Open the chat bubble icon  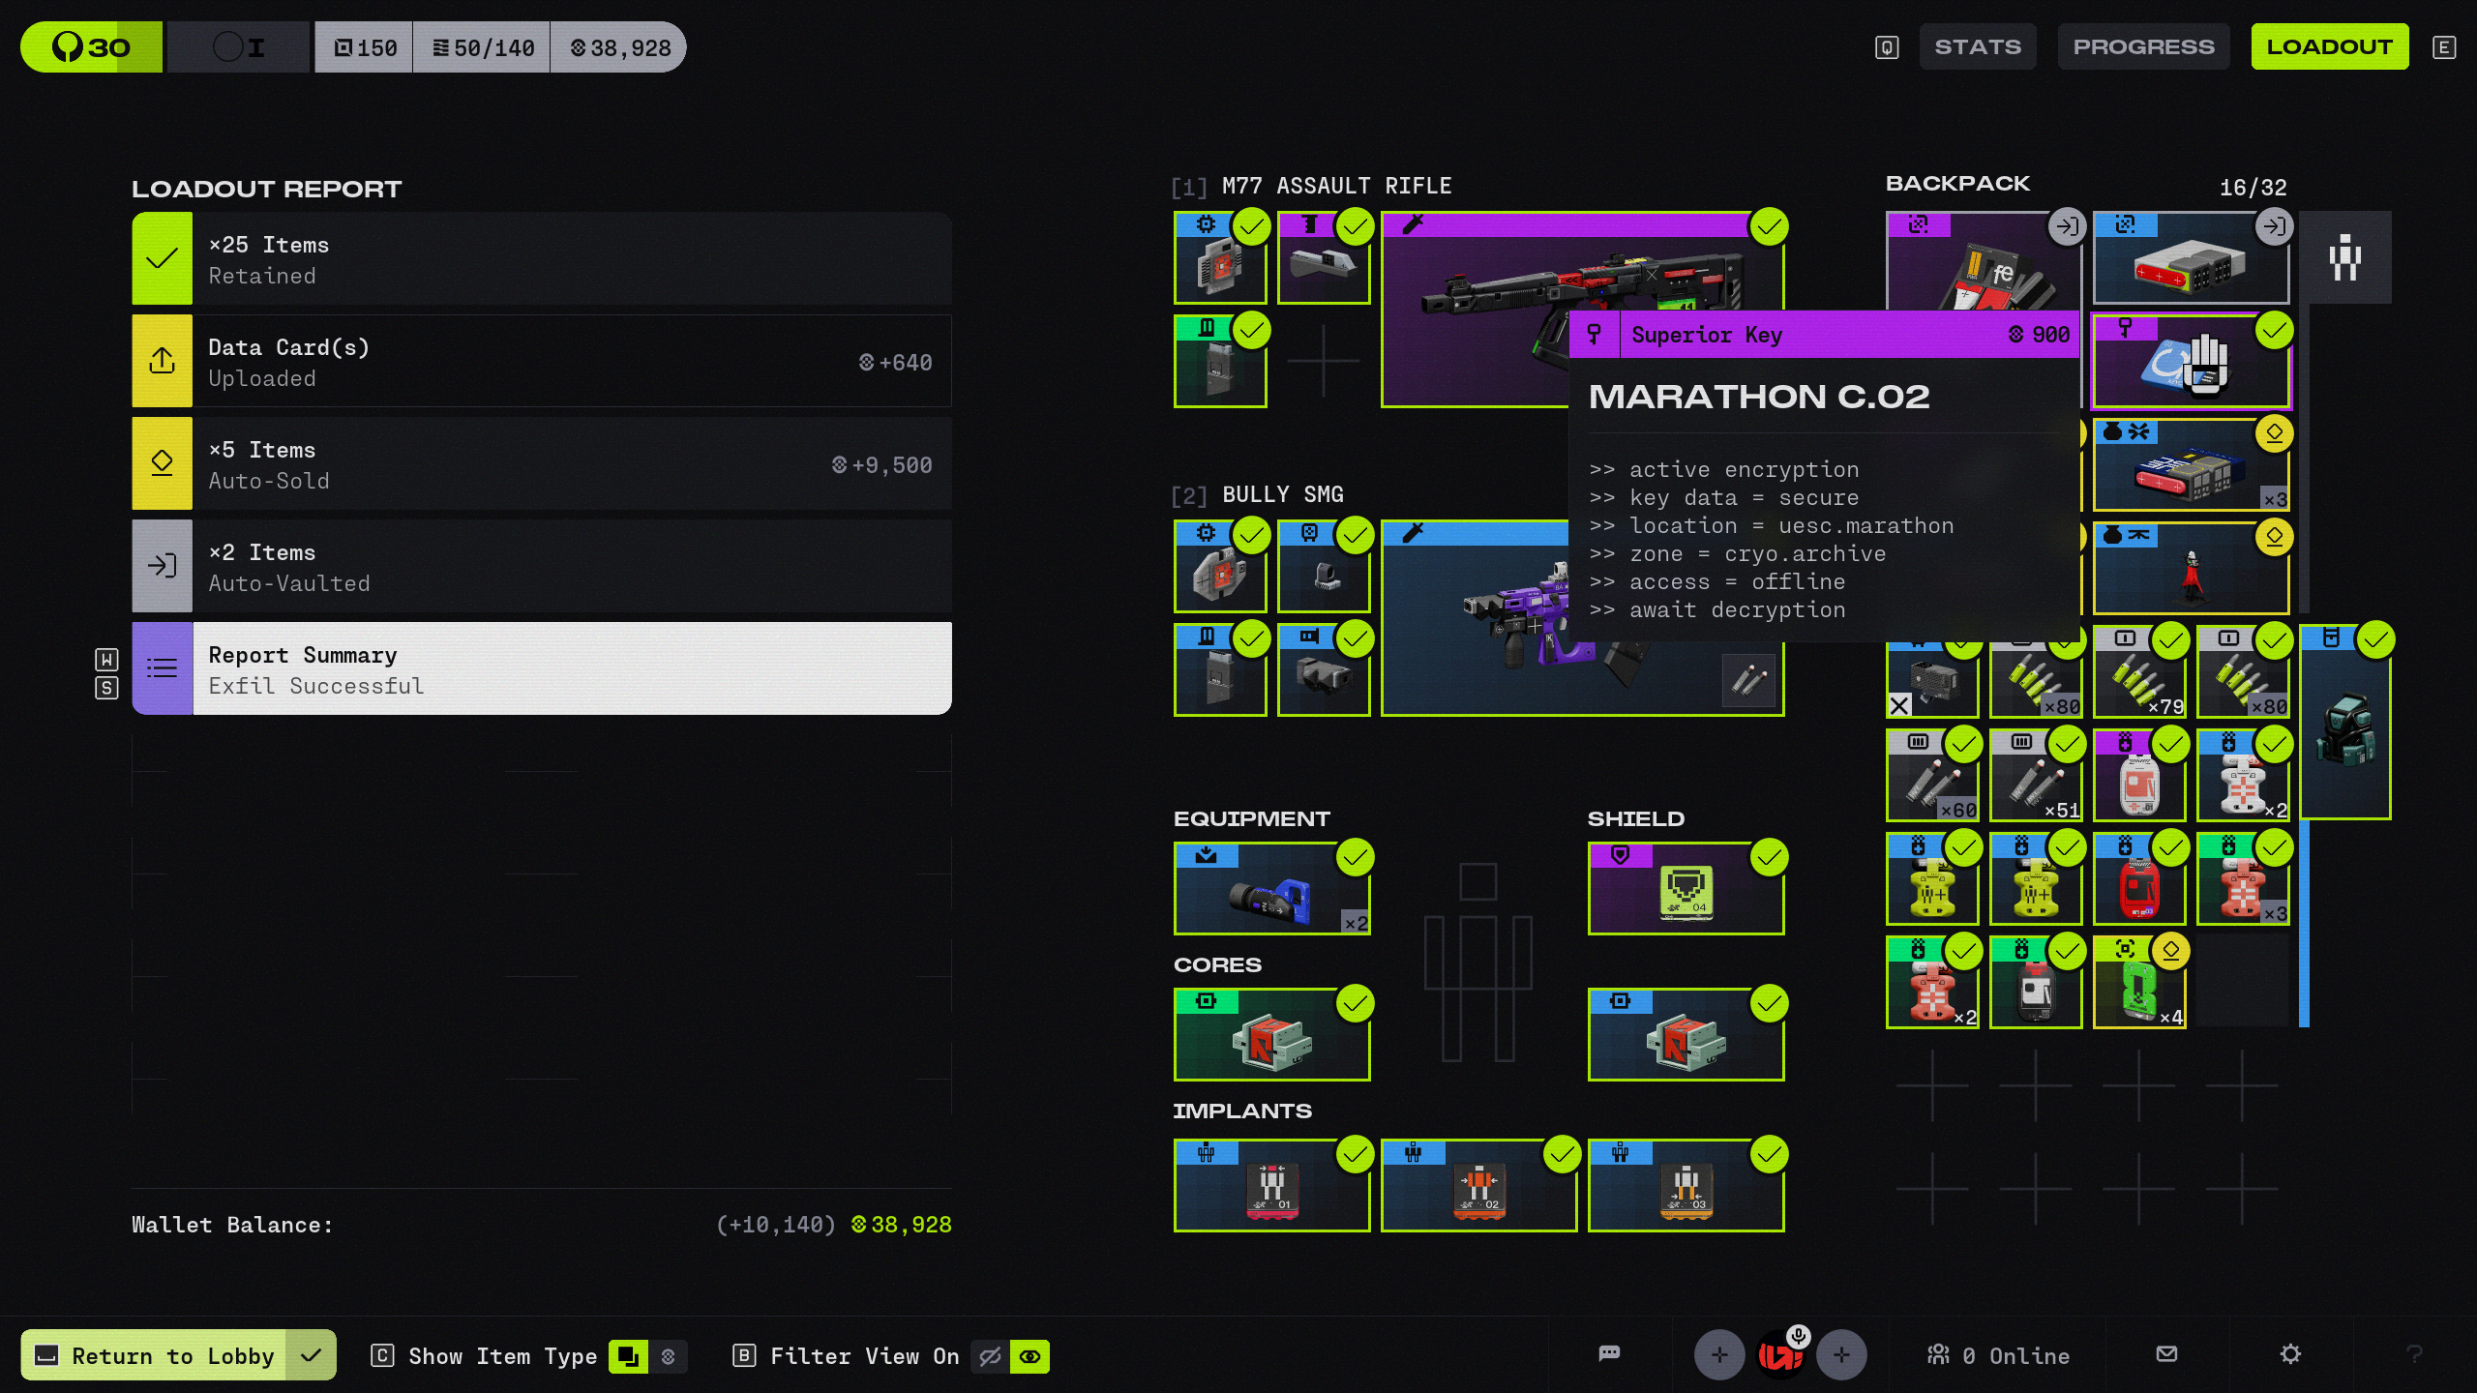tap(1609, 1354)
